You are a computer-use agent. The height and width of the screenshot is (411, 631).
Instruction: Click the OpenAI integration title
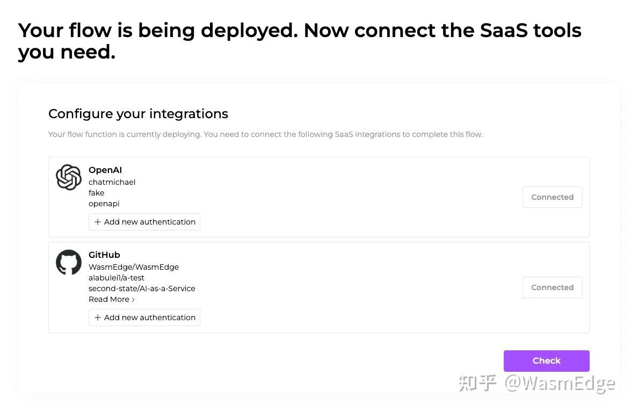point(105,170)
